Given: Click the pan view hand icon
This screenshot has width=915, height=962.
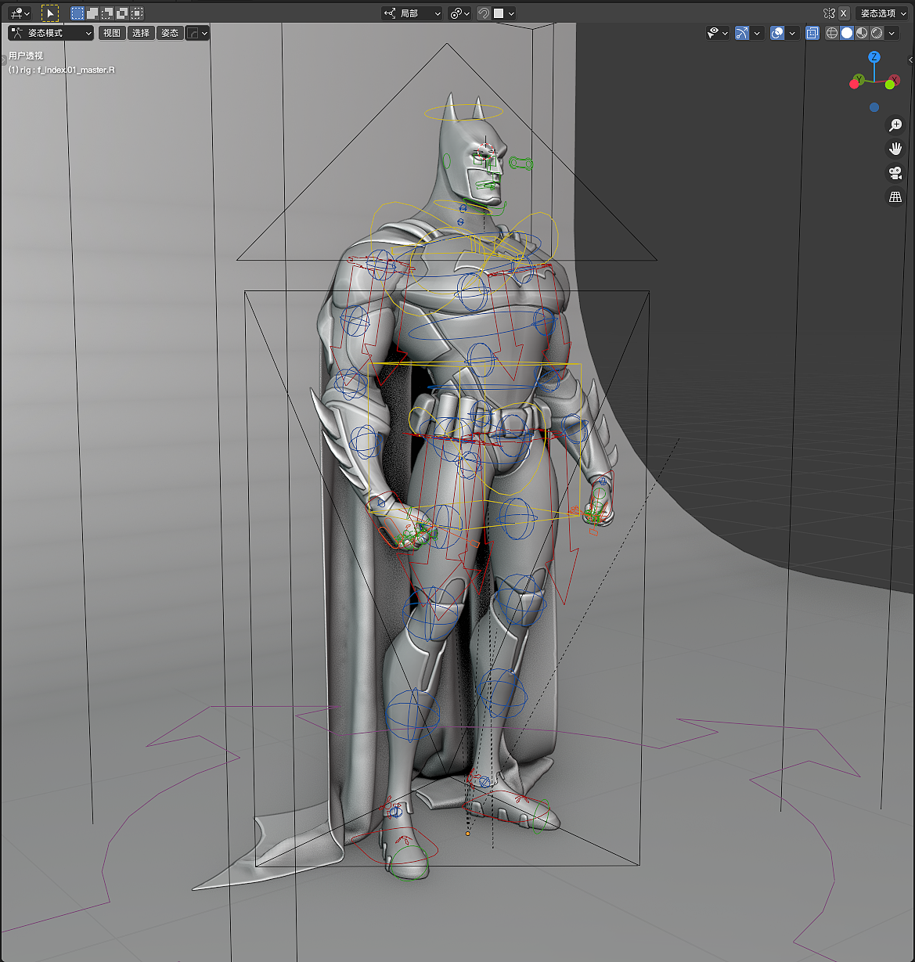Looking at the screenshot, I should 895,149.
